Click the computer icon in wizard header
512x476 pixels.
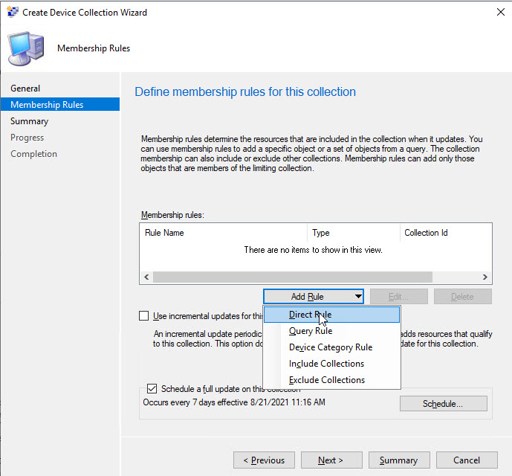25,48
